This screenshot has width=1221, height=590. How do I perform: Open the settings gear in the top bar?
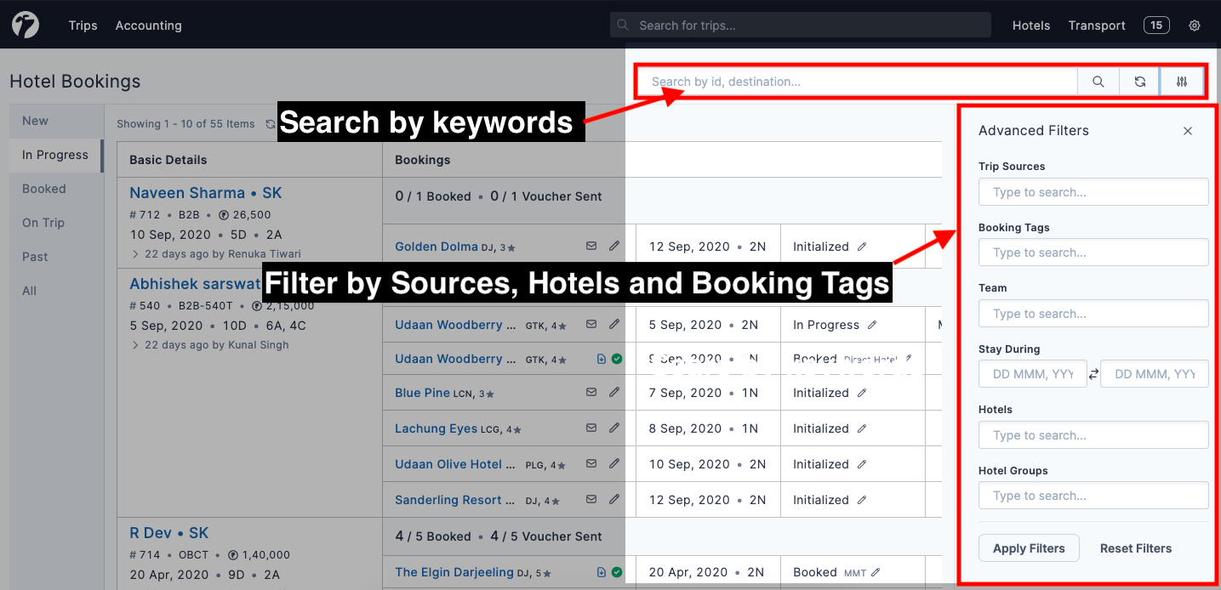click(x=1195, y=26)
